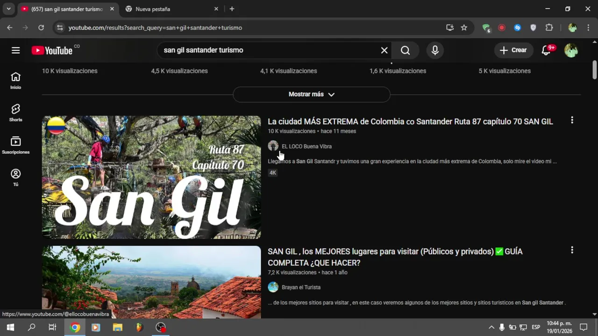
Task: Open Windows notification center icon
Action: click(584, 327)
